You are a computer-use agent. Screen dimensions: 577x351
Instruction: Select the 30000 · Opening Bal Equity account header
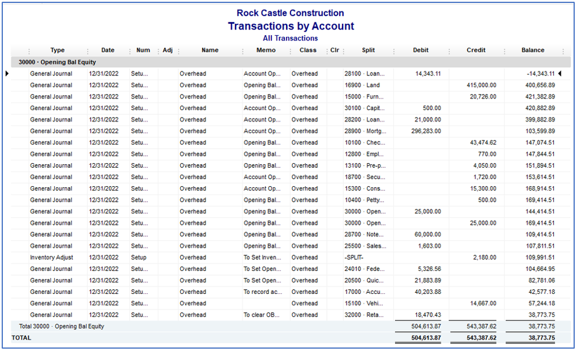tap(57, 62)
